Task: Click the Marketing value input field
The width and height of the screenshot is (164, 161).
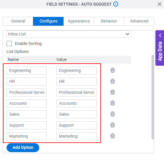Action: pyautogui.click(x=76, y=136)
